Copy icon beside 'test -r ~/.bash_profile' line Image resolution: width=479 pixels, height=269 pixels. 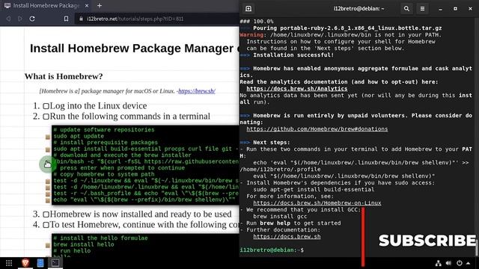[x=48, y=194]
